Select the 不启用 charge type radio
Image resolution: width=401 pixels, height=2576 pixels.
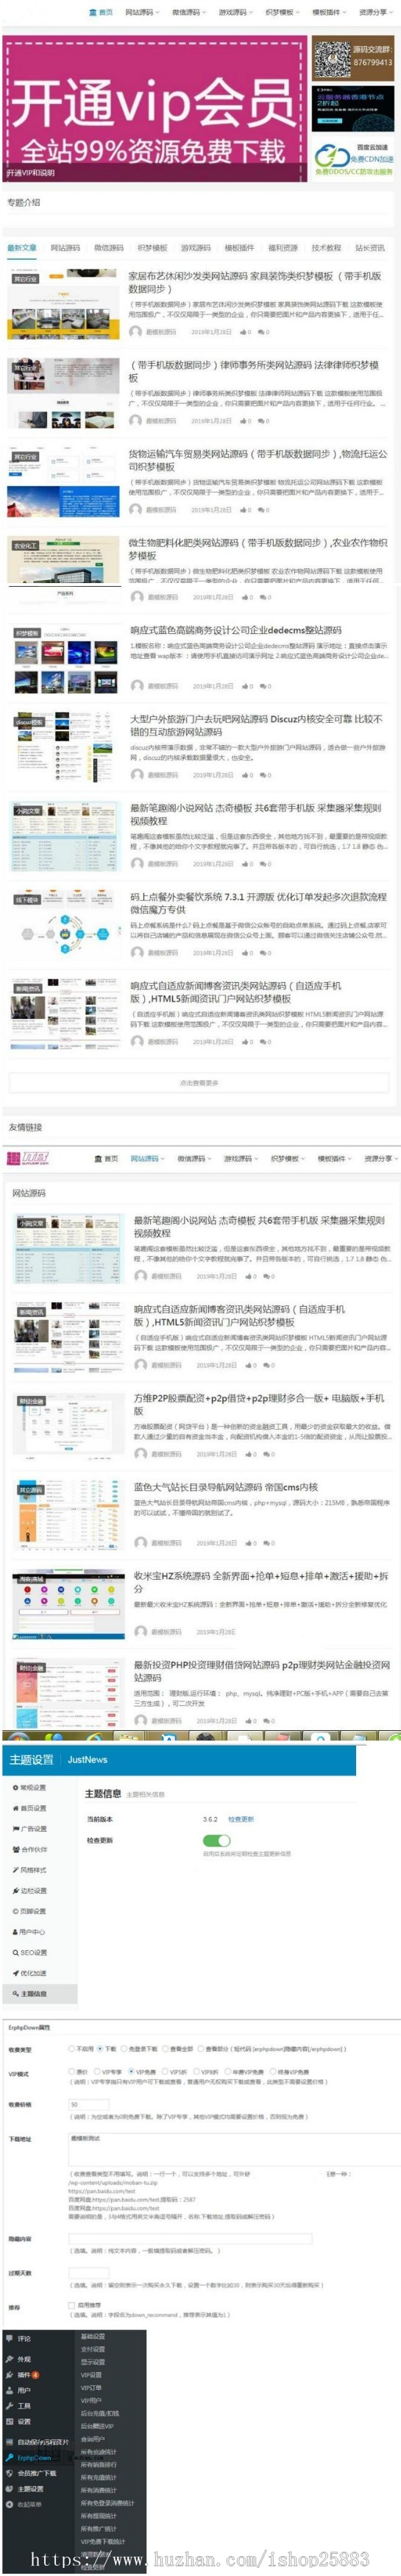[x=72, y=2048]
